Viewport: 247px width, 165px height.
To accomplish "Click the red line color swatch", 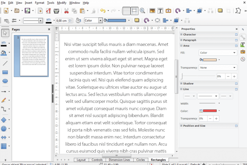I will pyautogui.click(x=210, y=111).
